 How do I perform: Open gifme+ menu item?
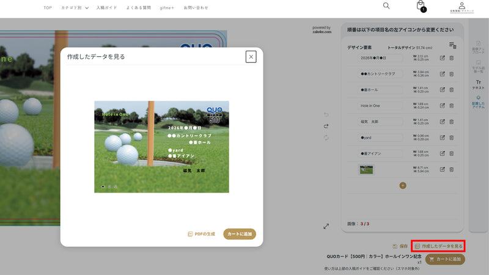pos(167,8)
